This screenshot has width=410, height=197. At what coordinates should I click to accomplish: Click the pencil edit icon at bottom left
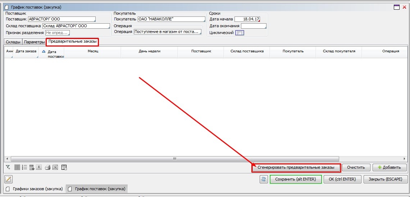pos(8,179)
